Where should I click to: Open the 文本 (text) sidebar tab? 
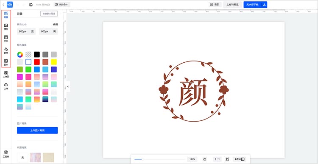point(6,39)
